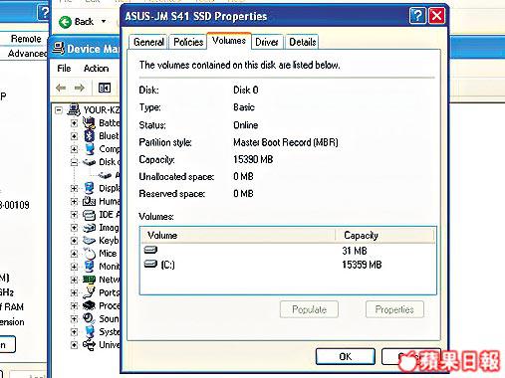This screenshot has width=505, height=378.
Task: Switch to the Details tab
Action: coord(302,42)
